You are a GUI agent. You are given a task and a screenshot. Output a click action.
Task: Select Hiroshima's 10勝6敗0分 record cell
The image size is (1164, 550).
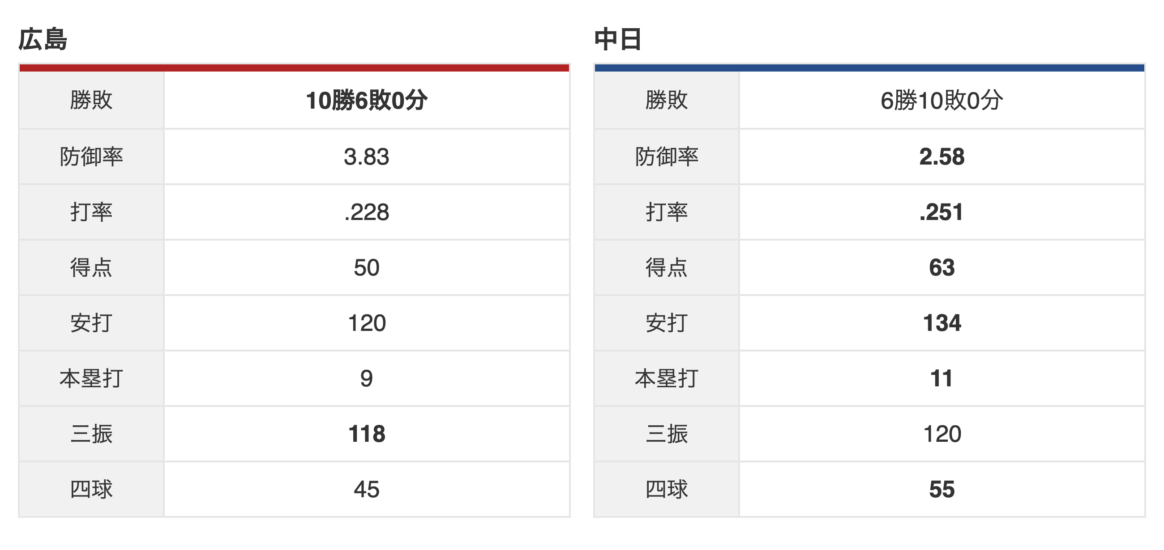[367, 100]
